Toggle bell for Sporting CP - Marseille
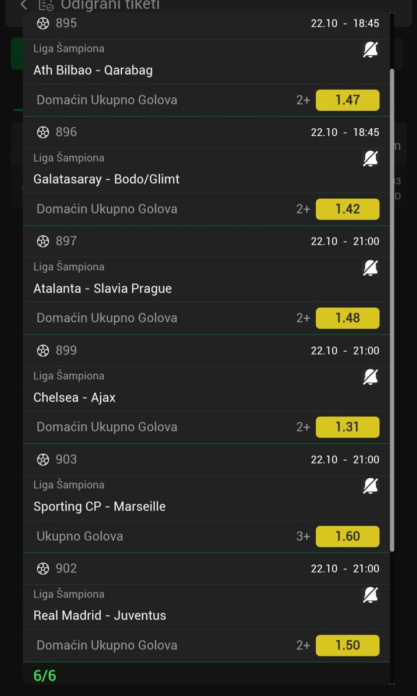The image size is (417, 696). 370,486
